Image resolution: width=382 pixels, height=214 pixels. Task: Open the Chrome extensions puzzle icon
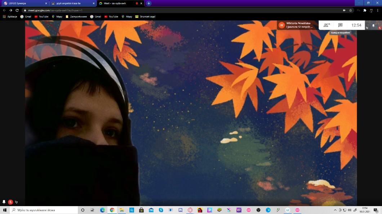pyautogui.click(x=365, y=10)
